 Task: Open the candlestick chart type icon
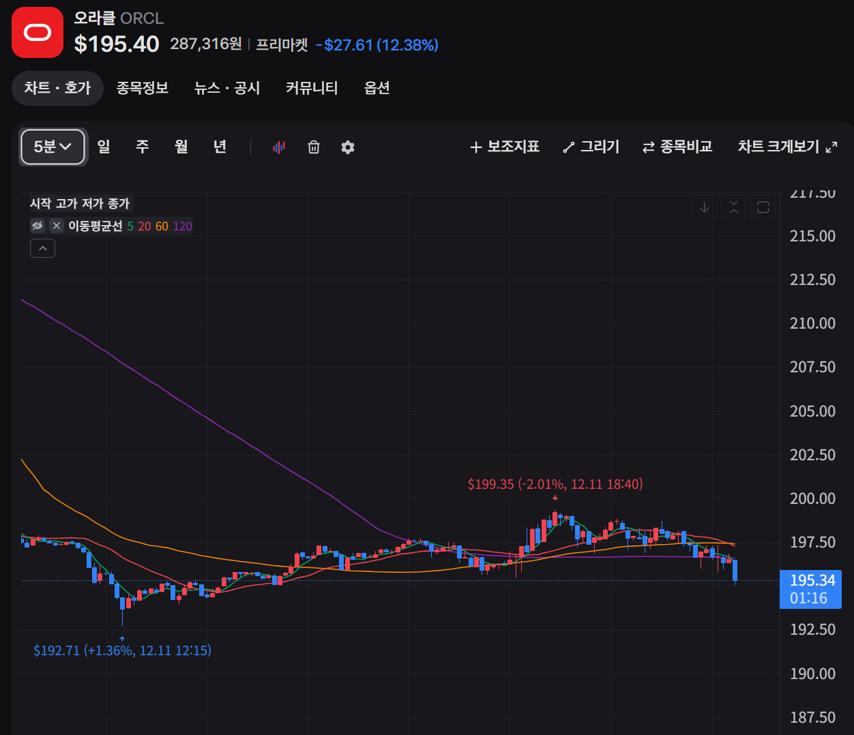[279, 147]
